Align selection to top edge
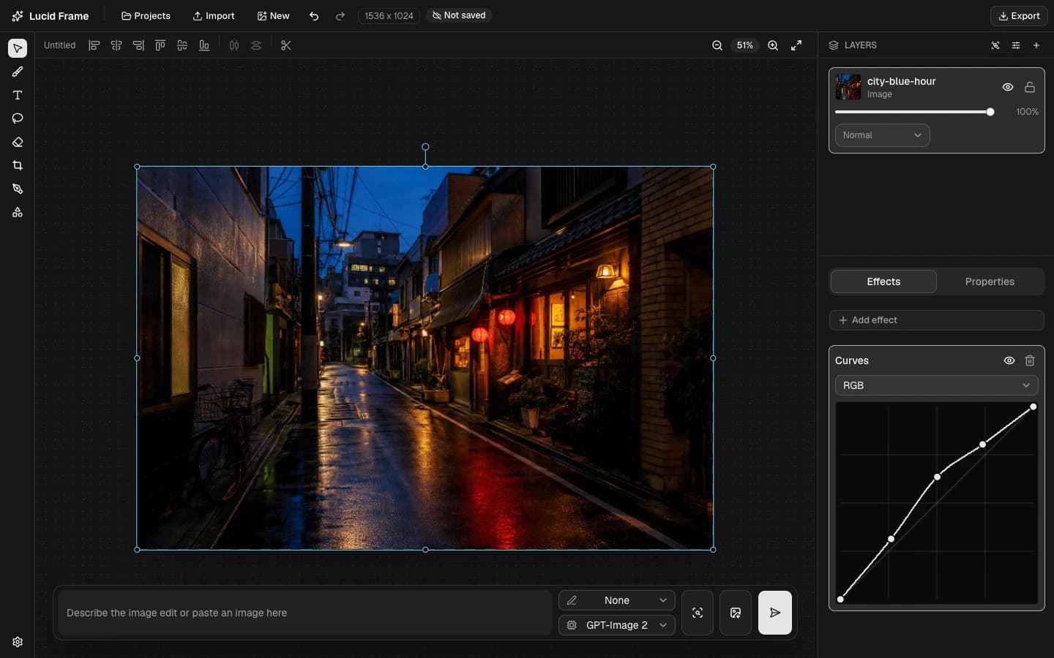This screenshot has height=658, width=1054. pos(160,45)
